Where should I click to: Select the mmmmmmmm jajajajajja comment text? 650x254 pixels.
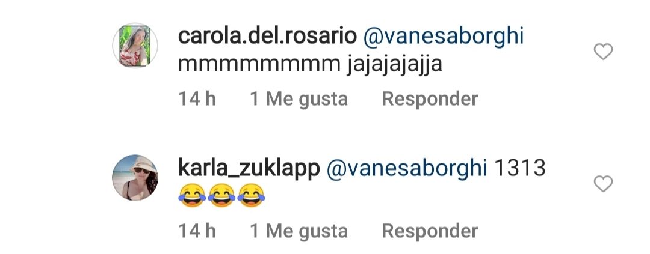[x=310, y=65]
